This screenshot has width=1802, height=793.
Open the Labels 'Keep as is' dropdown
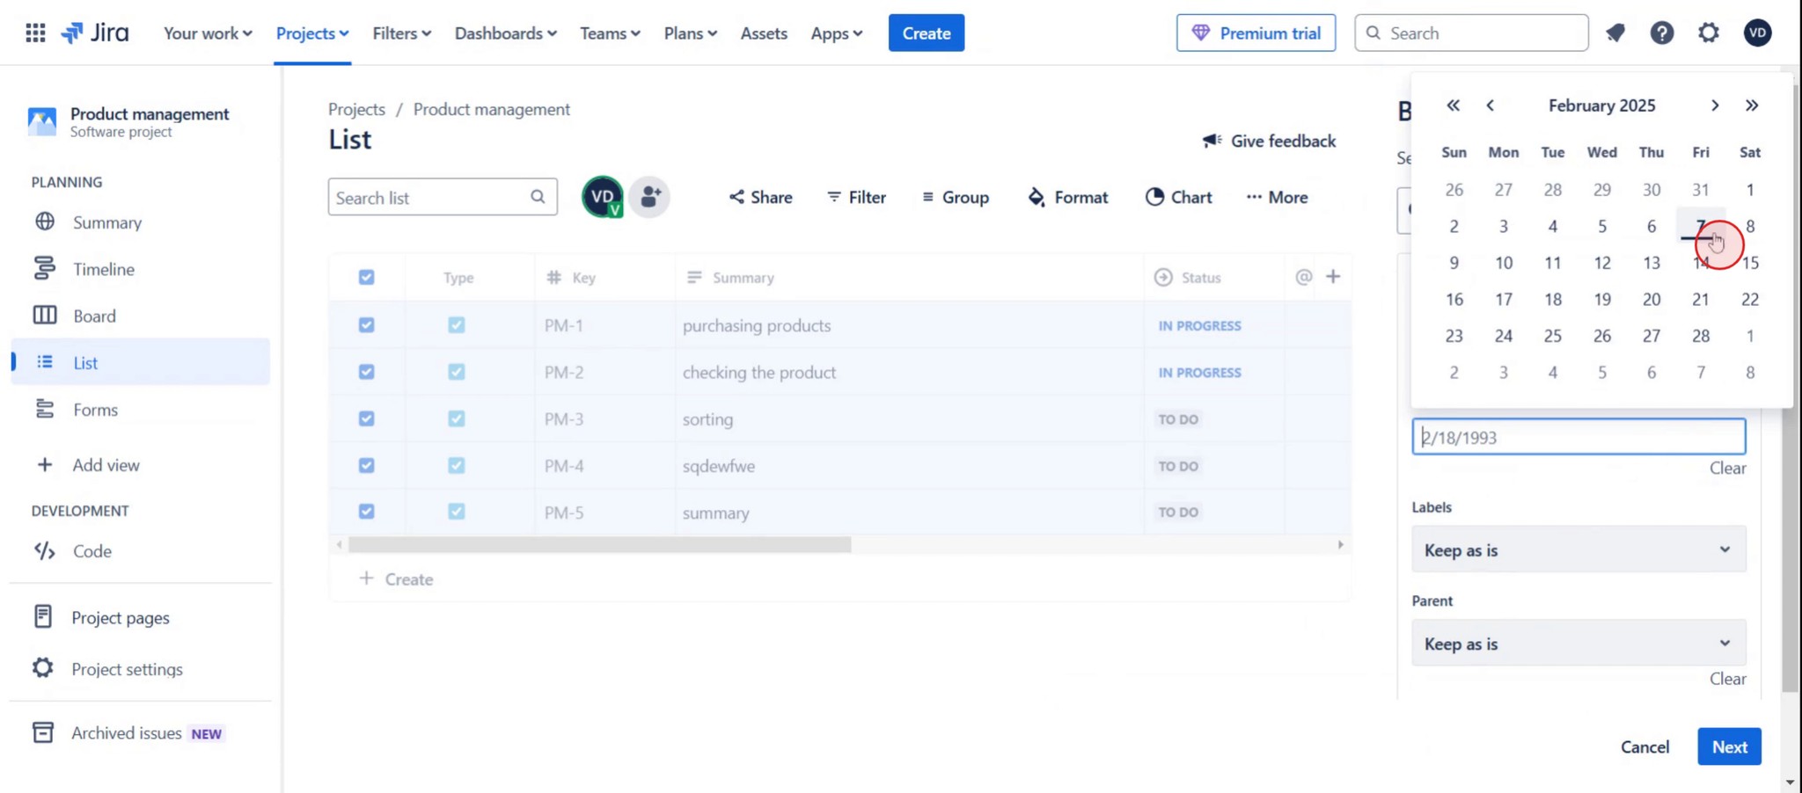(1578, 549)
